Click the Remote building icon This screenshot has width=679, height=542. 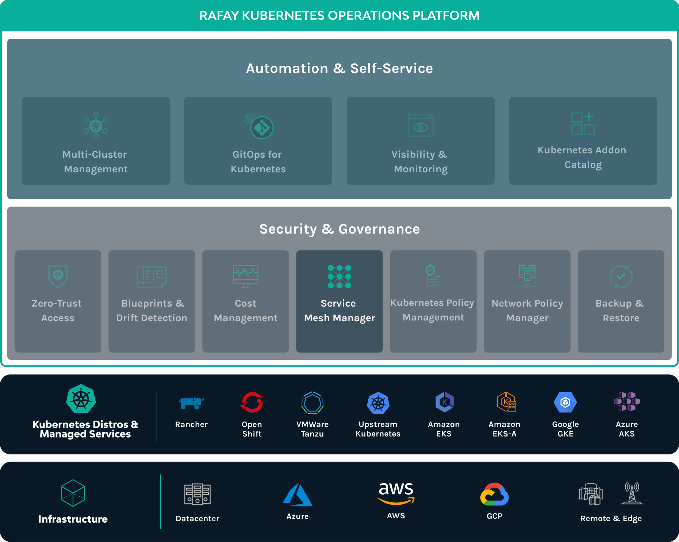point(591,494)
